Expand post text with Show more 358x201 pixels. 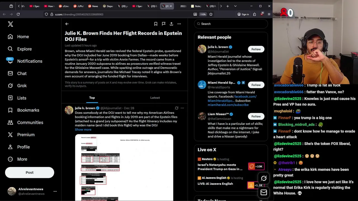point(83,130)
